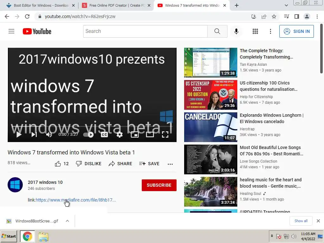324x243 pixels.
Task: Subscribe to 2017 windows 10 channel
Action: 159,185
